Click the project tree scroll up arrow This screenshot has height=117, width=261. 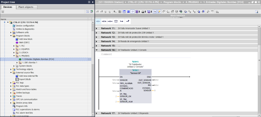(x=93, y=19)
